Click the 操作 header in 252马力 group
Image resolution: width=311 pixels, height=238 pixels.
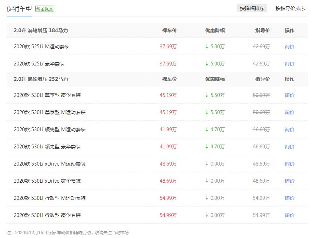pyautogui.click(x=289, y=79)
